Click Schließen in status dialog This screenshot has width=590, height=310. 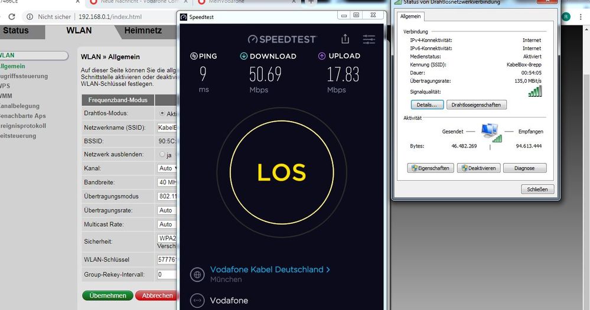click(x=537, y=189)
